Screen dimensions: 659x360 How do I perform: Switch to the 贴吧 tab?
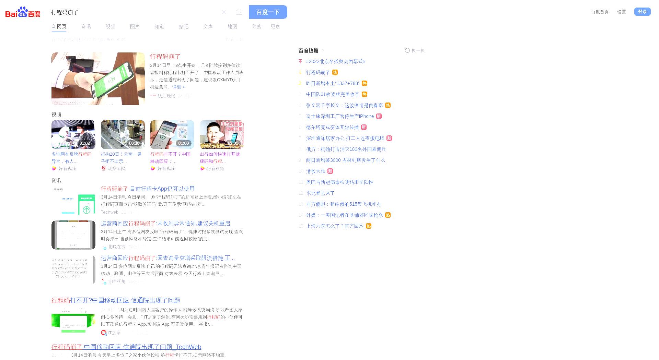coord(184,26)
